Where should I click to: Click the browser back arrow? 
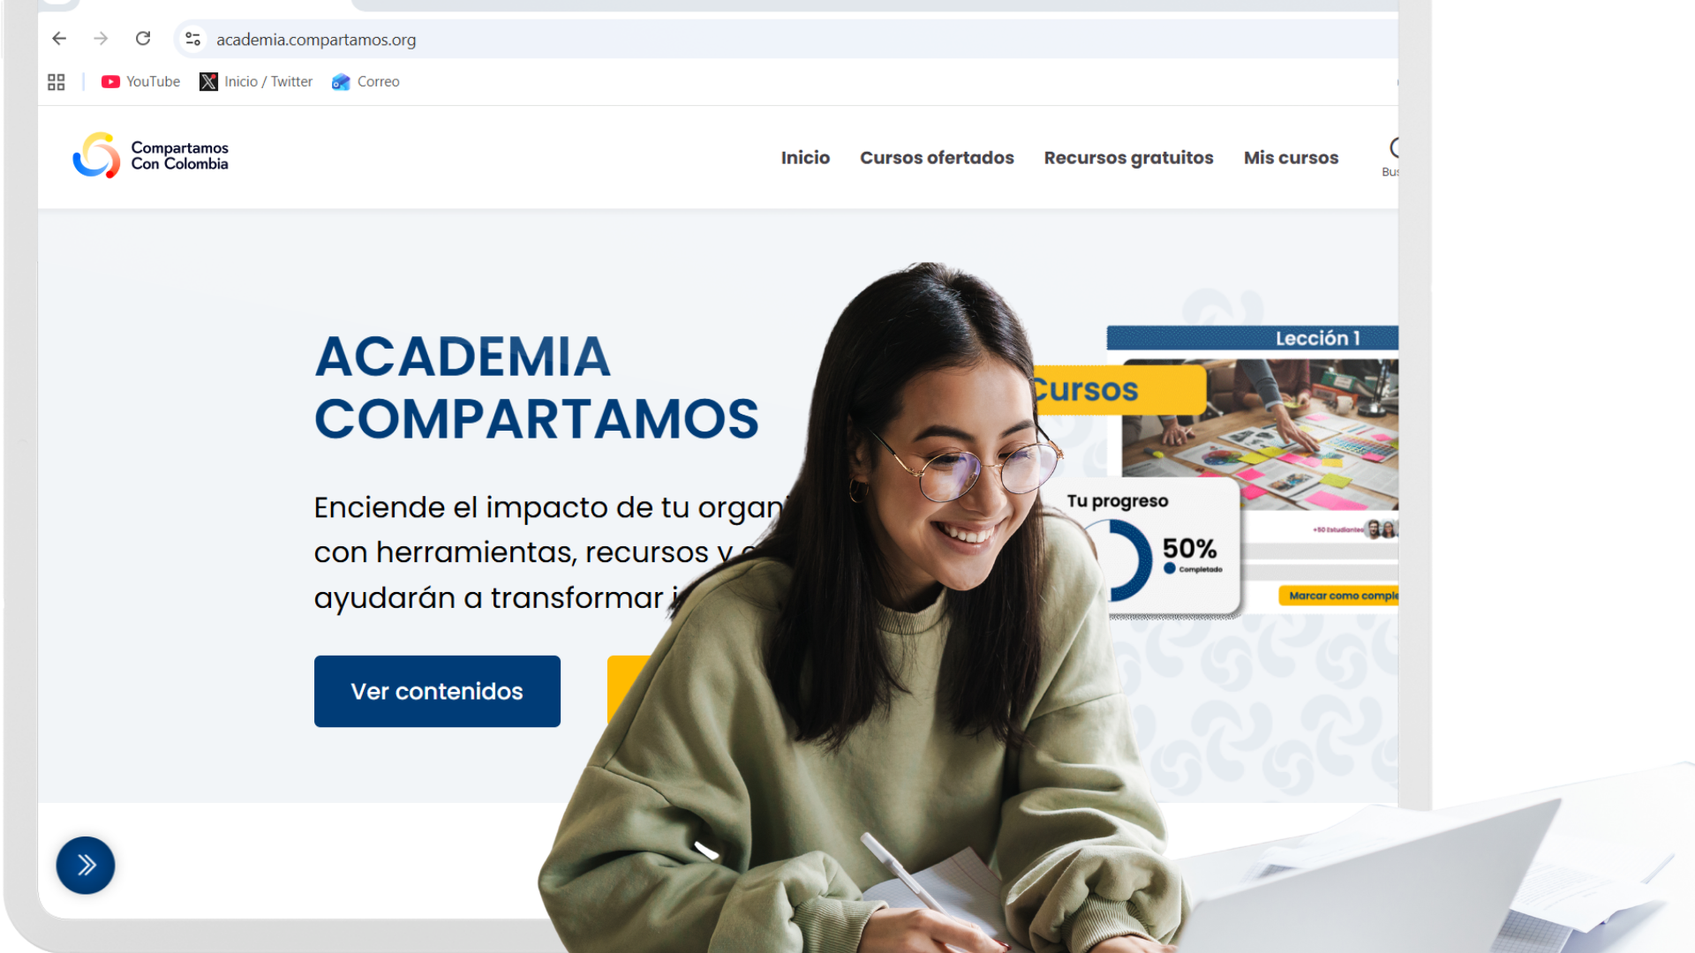pyautogui.click(x=59, y=39)
